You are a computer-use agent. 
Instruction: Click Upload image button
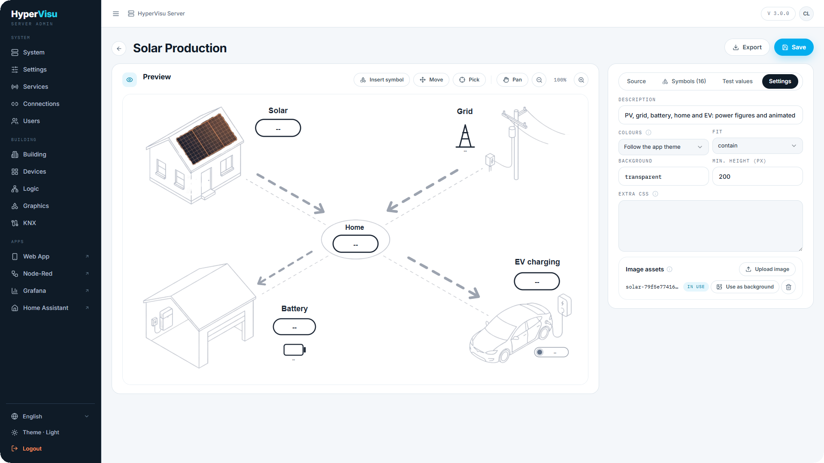point(767,269)
